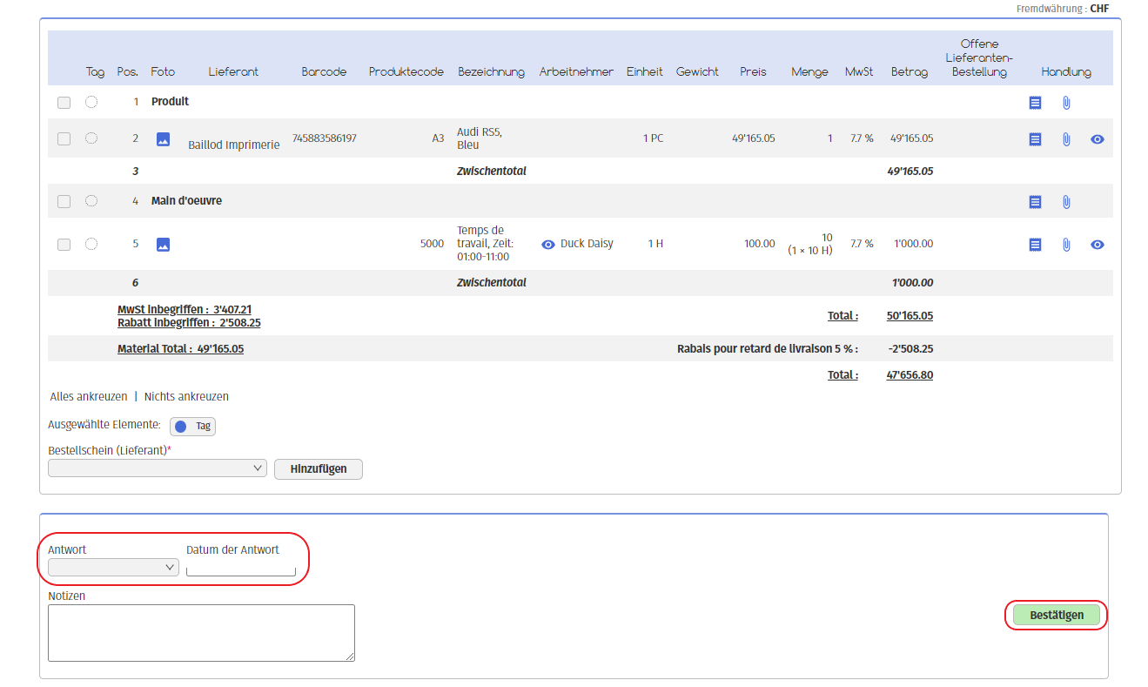The height and width of the screenshot is (687, 1148).
Task: Click the details list icon in Temps de travail row
Action: click(x=1035, y=245)
